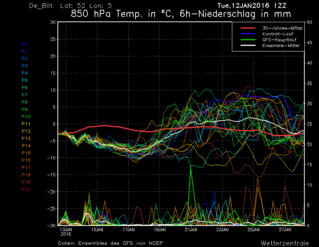
Task: Click the P14 ensemble member label
Action: 26,146
